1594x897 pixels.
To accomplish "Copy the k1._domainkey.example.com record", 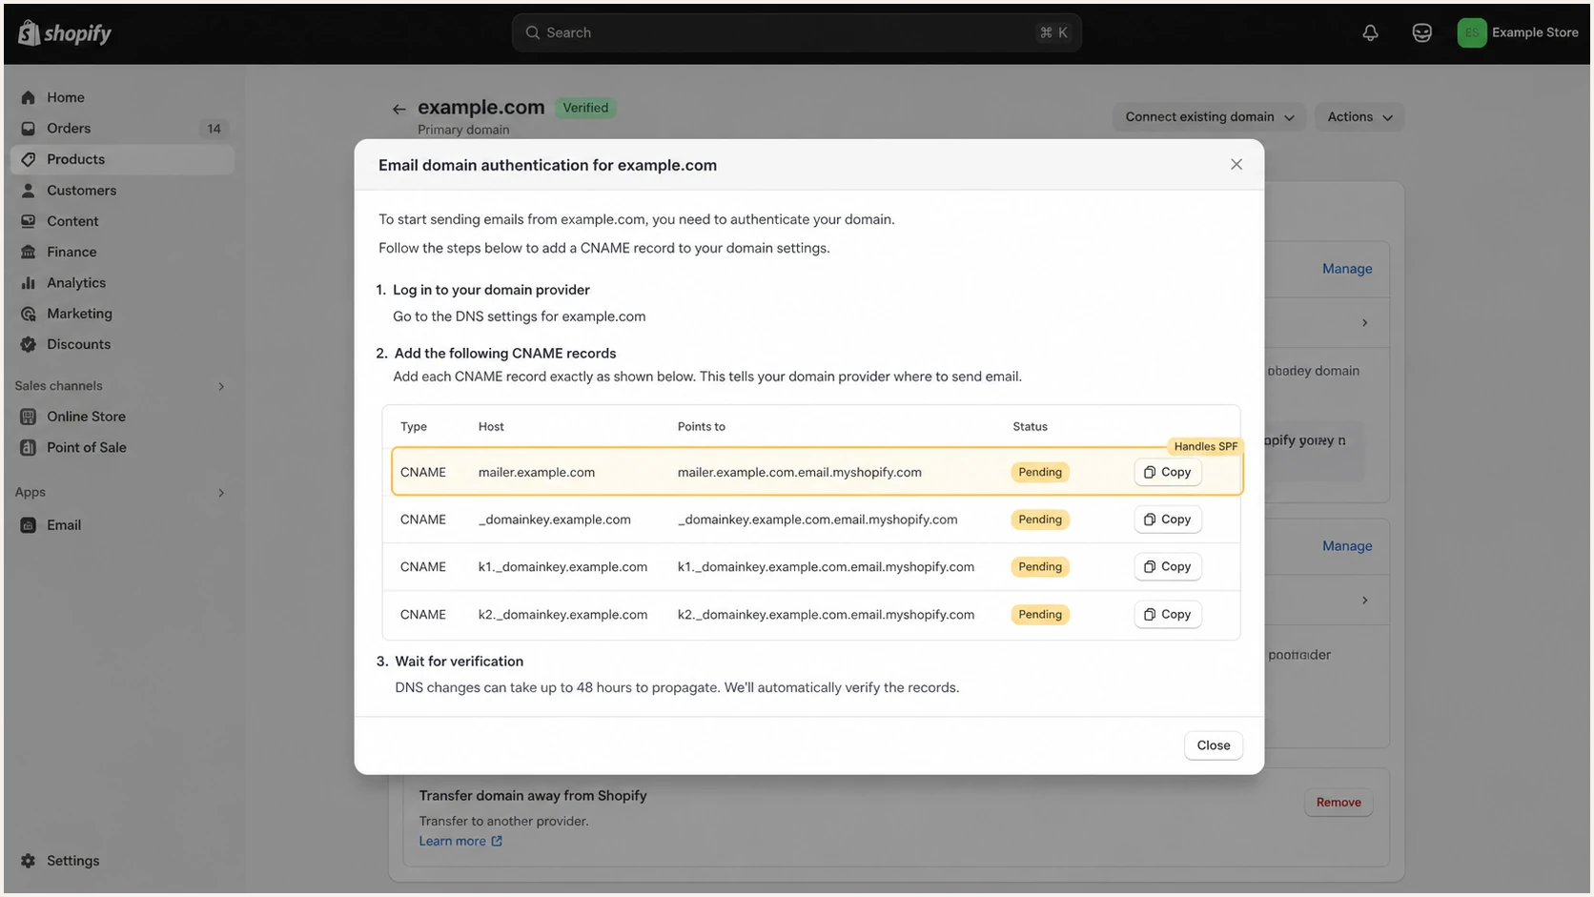I will click(x=1167, y=566).
